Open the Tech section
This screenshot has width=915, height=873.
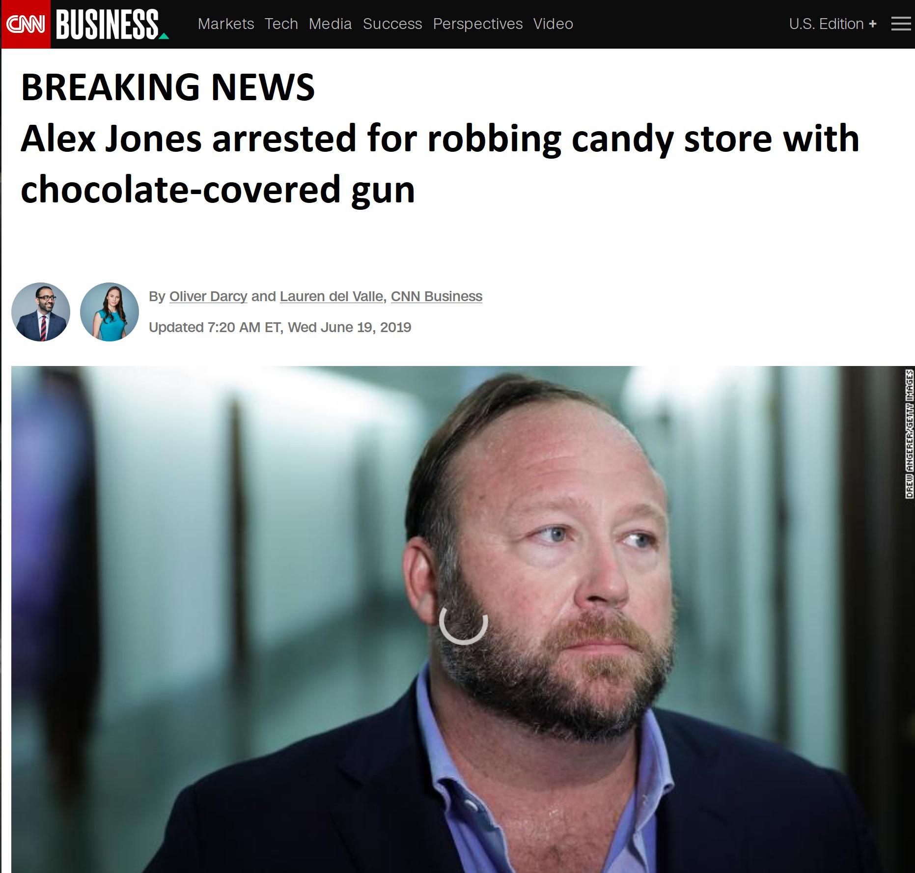coord(281,24)
